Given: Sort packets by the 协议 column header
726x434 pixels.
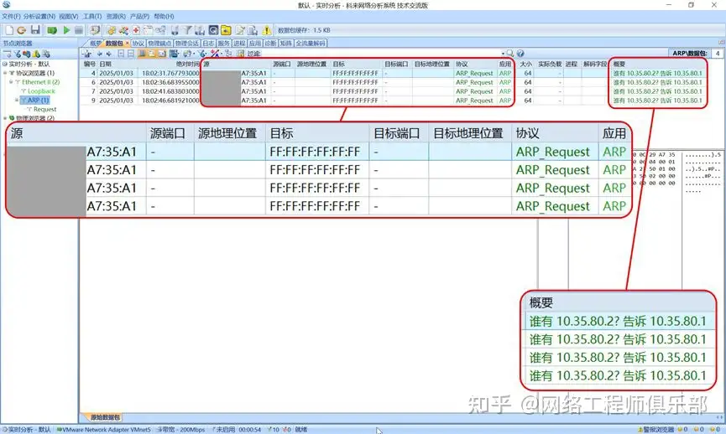Looking at the screenshot, I should 462,64.
